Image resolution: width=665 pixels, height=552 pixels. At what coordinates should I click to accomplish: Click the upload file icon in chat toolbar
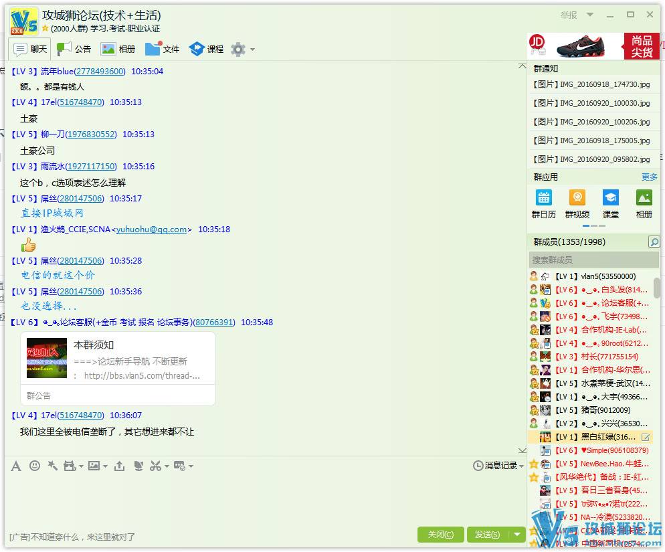pyautogui.click(x=119, y=466)
